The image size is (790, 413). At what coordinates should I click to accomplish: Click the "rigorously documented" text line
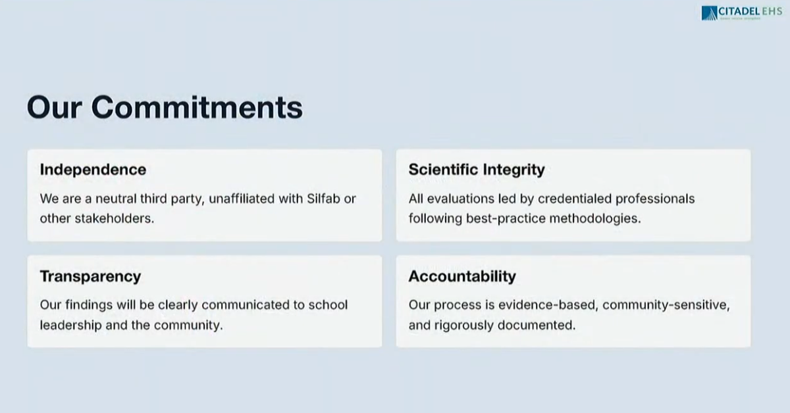point(492,325)
